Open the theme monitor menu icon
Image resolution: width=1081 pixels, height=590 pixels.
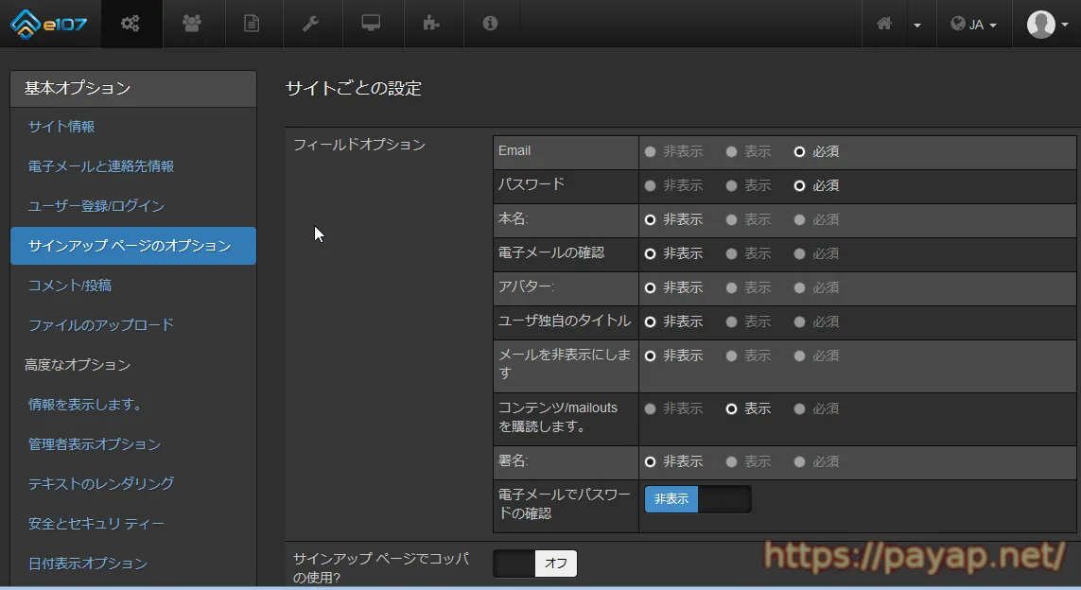coord(371,24)
